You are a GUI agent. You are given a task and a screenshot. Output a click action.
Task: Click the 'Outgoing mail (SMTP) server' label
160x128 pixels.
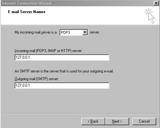click(x=37, y=79)
